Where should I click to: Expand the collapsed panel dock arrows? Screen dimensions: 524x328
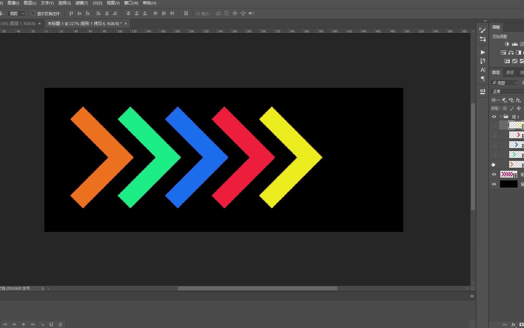485,21
